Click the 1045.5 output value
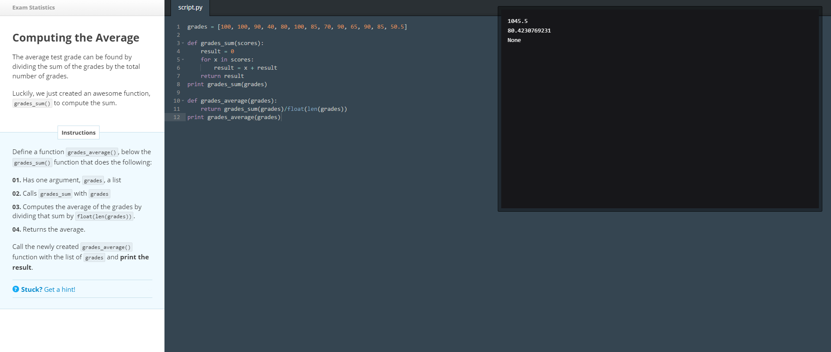This screenshot has width=831, height=352. [x=518, y=21]
